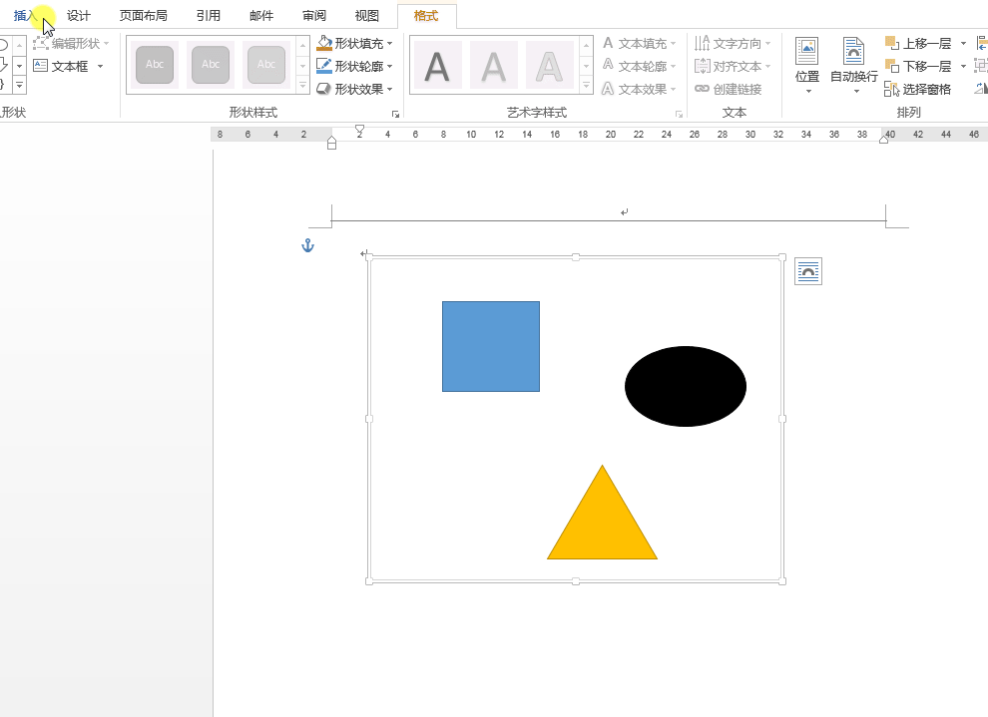
Task: Click 下移一层 send backward icon
Action: (x=892, y=66)
